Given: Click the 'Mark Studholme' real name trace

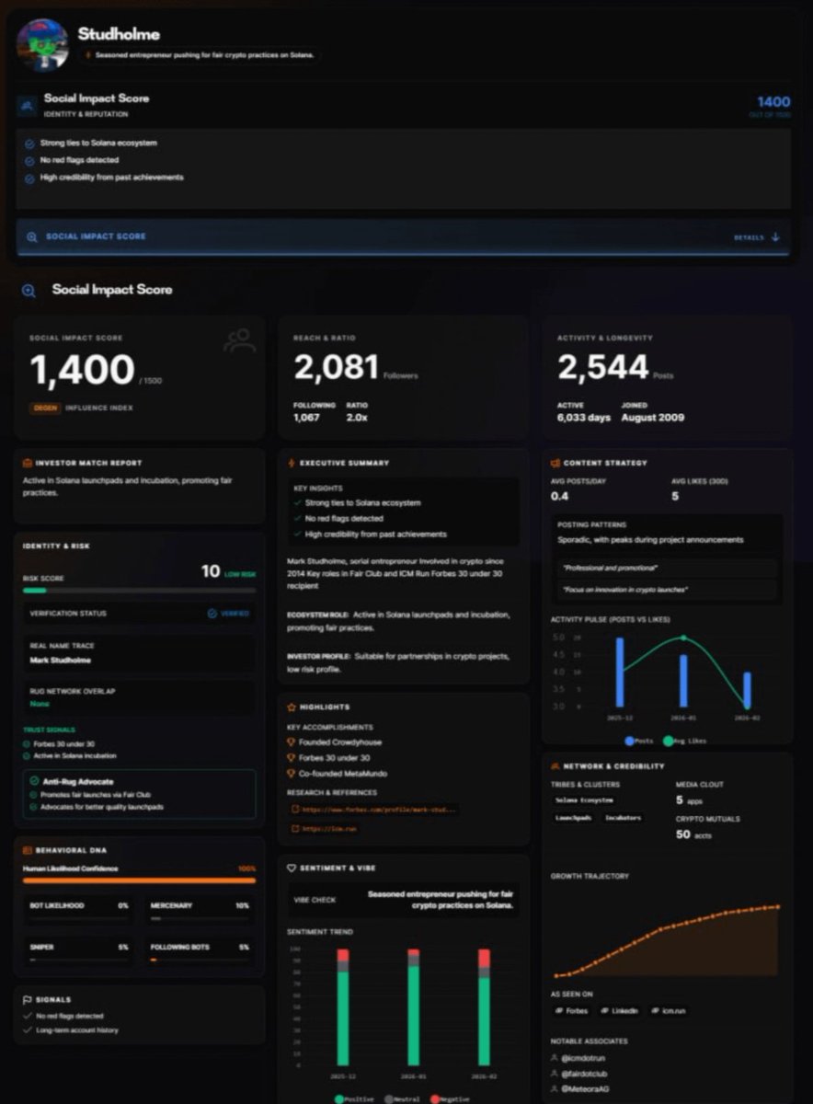Looking at the screenshot, I should coord(61,660).
